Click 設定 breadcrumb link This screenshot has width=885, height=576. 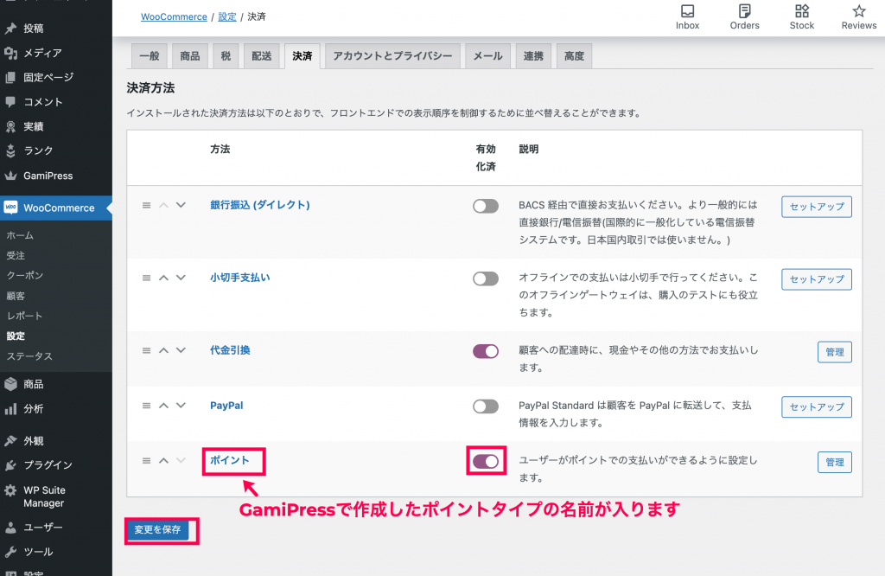click(227, 17)
